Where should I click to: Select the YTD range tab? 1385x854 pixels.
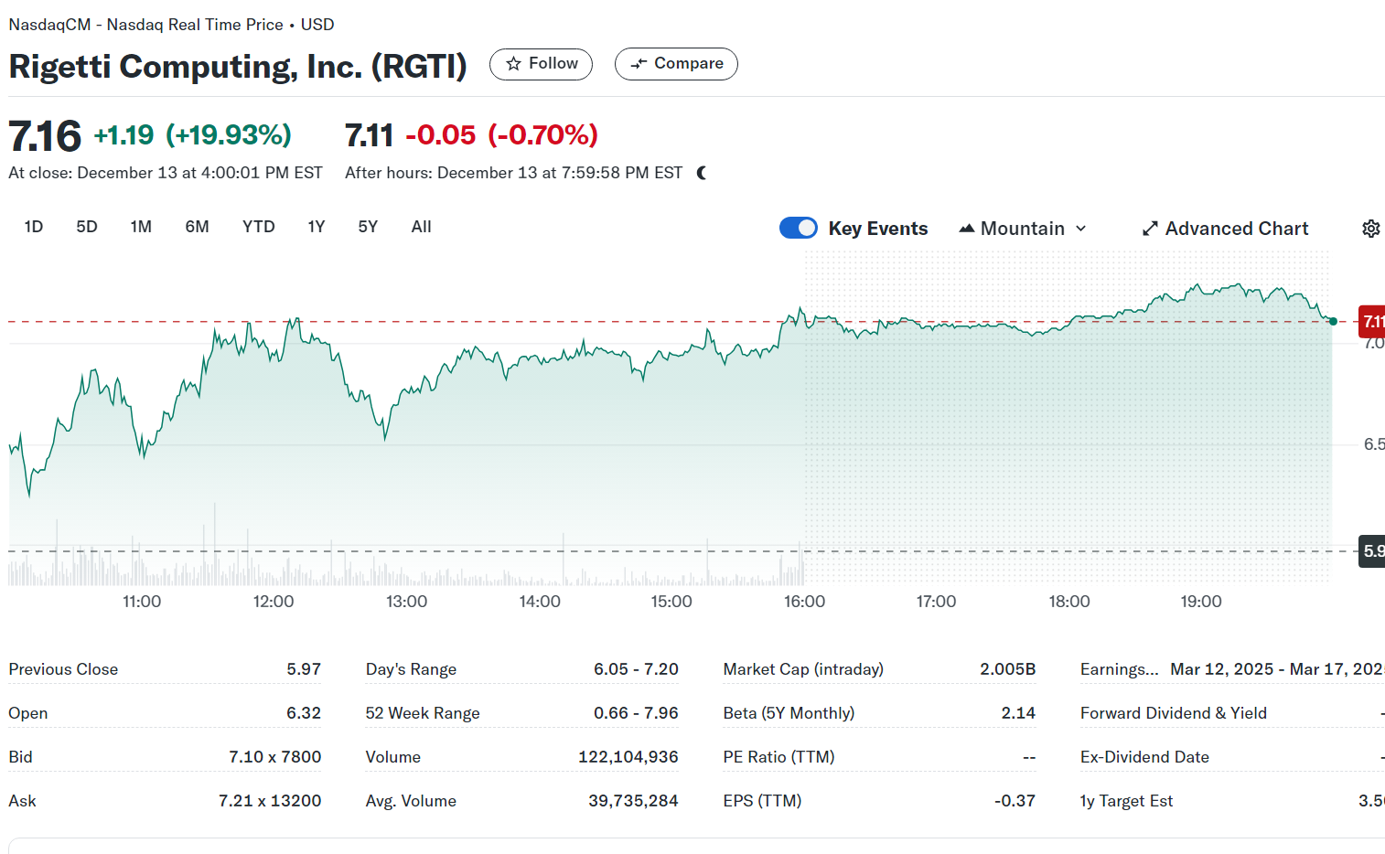click(x=259, y=227)
